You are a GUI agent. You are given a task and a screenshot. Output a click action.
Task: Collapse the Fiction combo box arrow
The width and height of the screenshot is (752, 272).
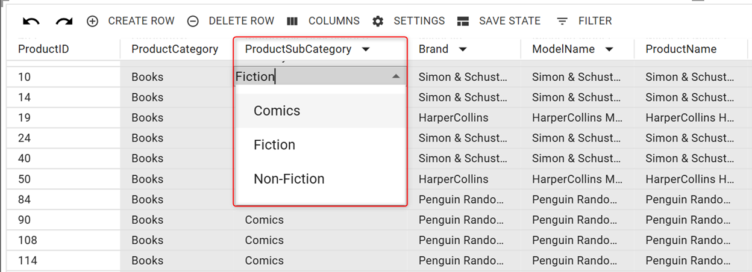pyautogui.click(x=396, y=76)
